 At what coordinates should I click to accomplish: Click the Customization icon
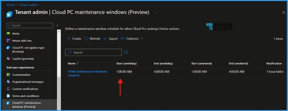click(8, 75)
